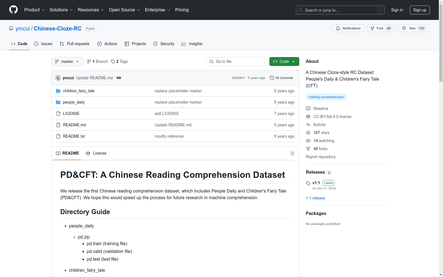Image resolution: width=443 pixels, height=277 pixels.
Task: Open the master branch selector
Action: pos(67,61)
